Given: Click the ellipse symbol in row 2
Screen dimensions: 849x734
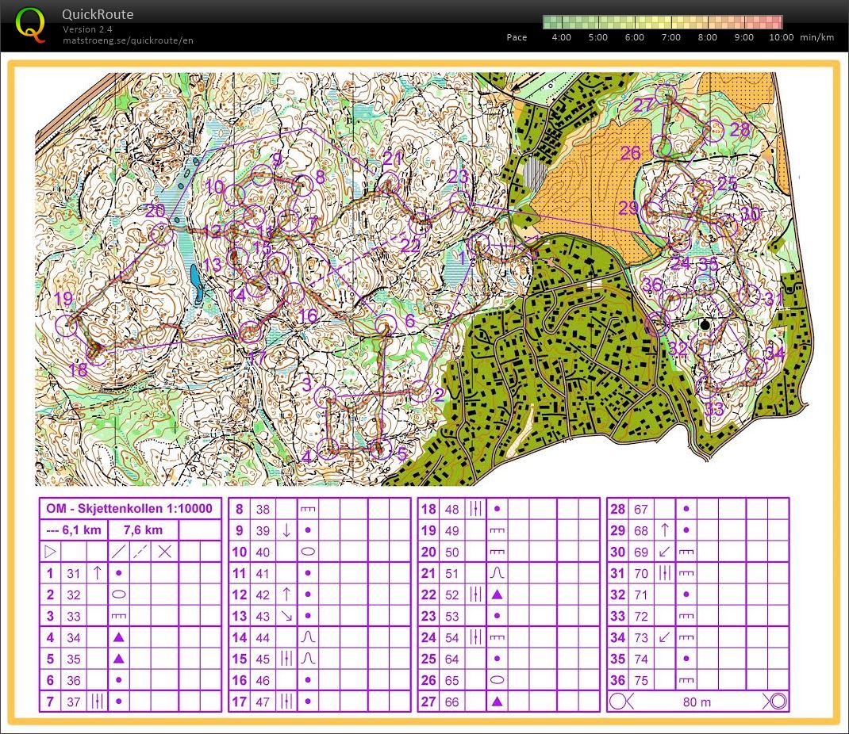Looking at the screenshot, I should (x=118, y=594).
